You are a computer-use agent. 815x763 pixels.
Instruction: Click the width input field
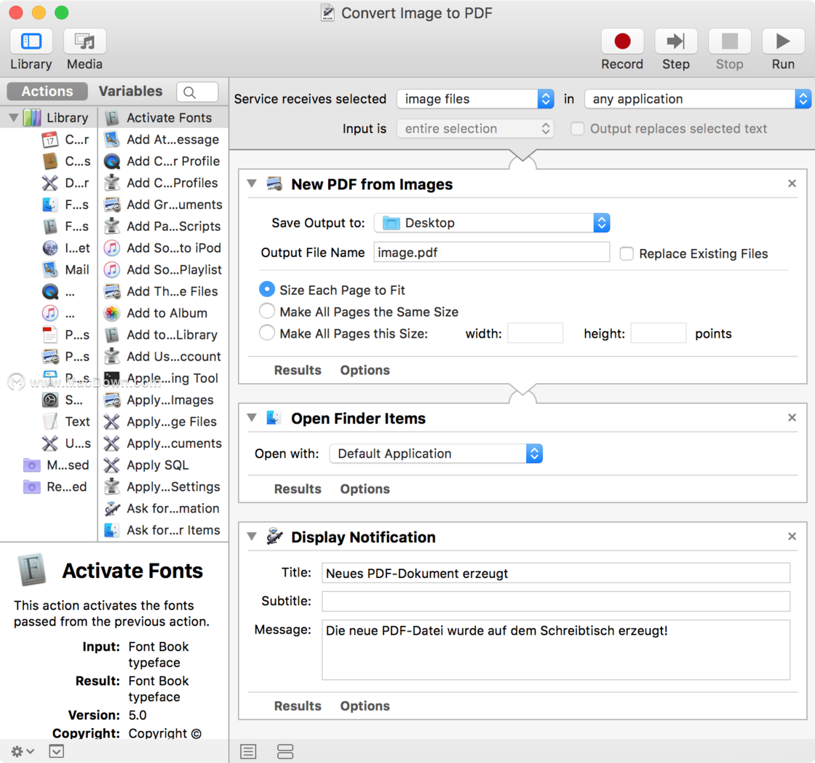[535, 333]
